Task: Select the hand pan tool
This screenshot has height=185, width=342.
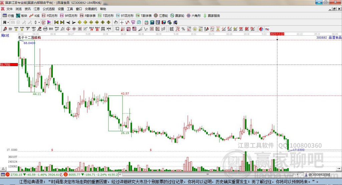Action: [116, 22]
